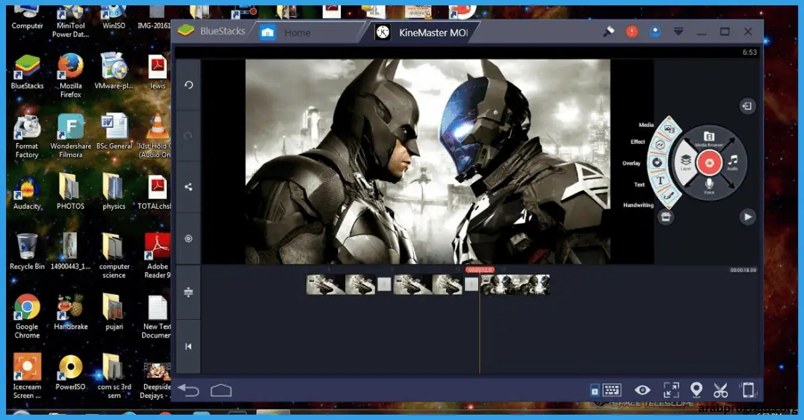Add a Handwriting layer
Image resolution: width=804 pixels, height=420 pixels.
pos(667,198)
